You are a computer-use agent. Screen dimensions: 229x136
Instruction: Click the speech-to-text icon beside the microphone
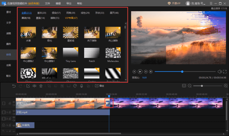tap(88, 86)
